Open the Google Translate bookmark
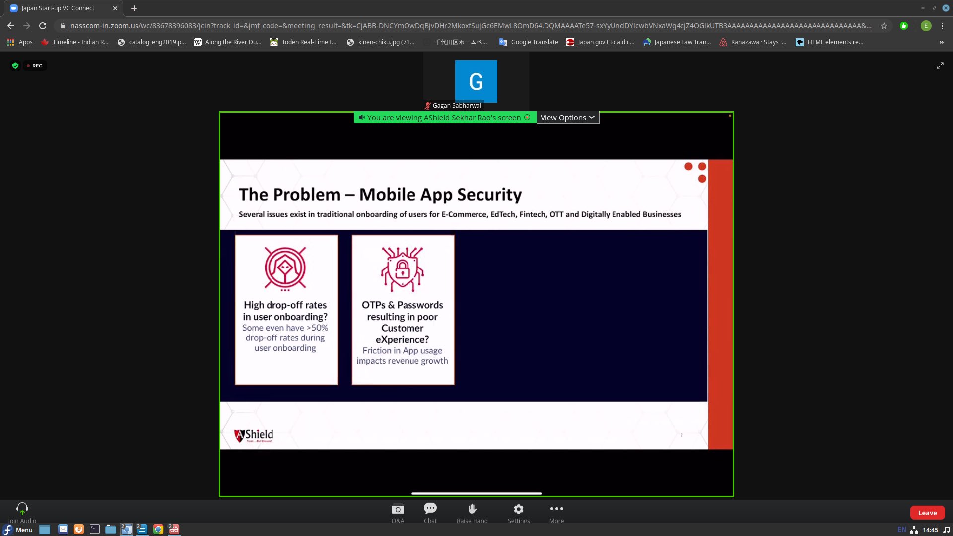953x536 pixels. pos(529,42)
